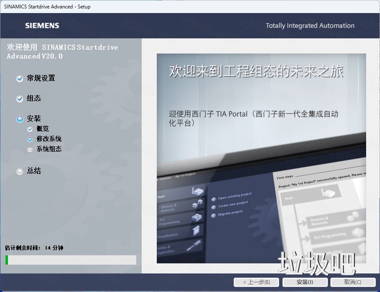Image resolution: width=380 pixels, height=292 pixels.
Task: Click the checkmark icon next to 组态
Action: point(19,98)
